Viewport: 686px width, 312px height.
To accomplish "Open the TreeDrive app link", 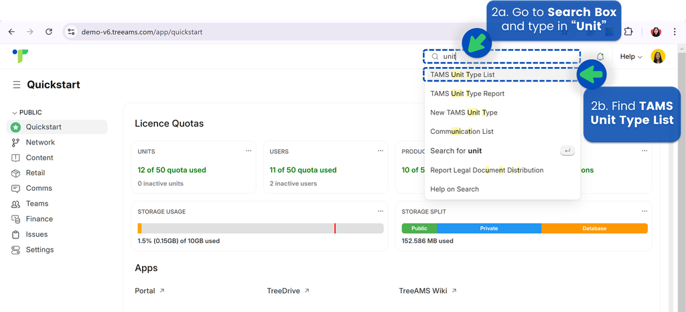I will [x=288, y=291].
